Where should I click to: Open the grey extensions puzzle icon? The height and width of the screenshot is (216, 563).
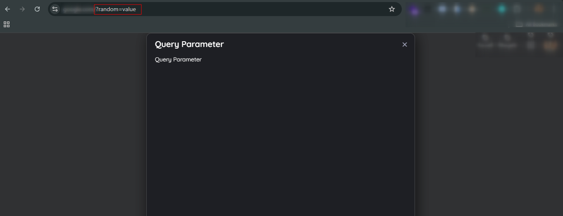(517, 9)
